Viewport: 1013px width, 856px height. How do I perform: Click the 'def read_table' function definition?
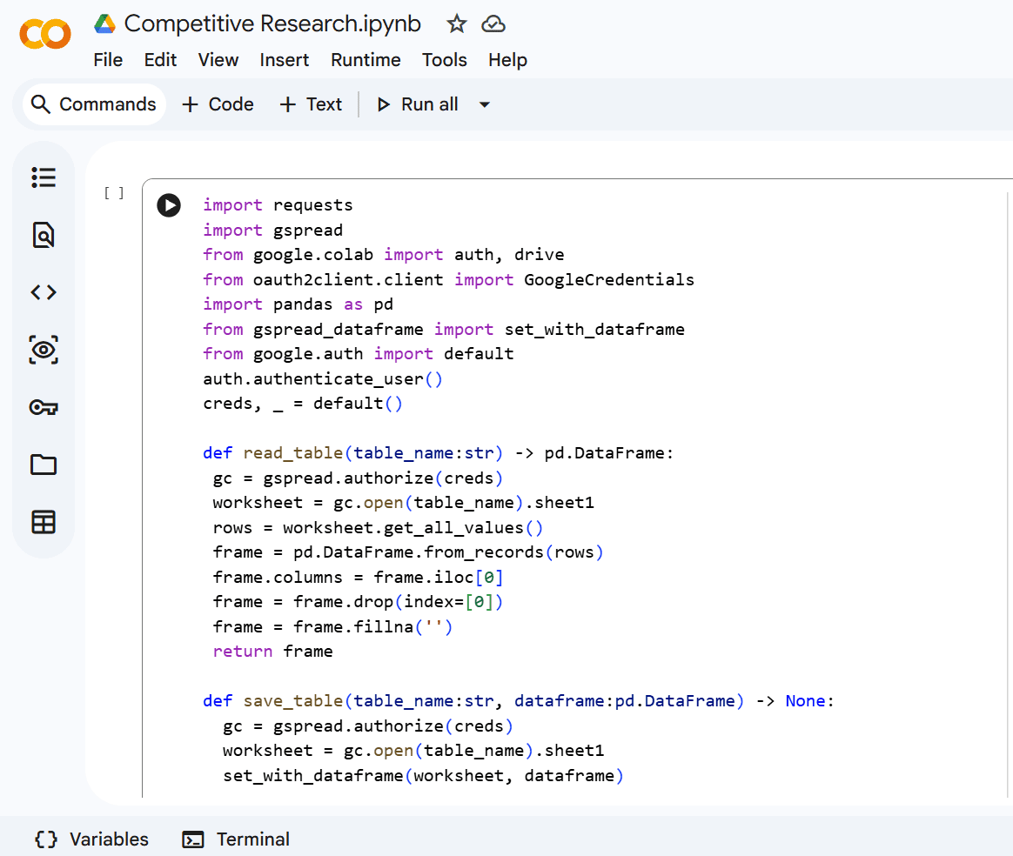click(x=438, y=453)
